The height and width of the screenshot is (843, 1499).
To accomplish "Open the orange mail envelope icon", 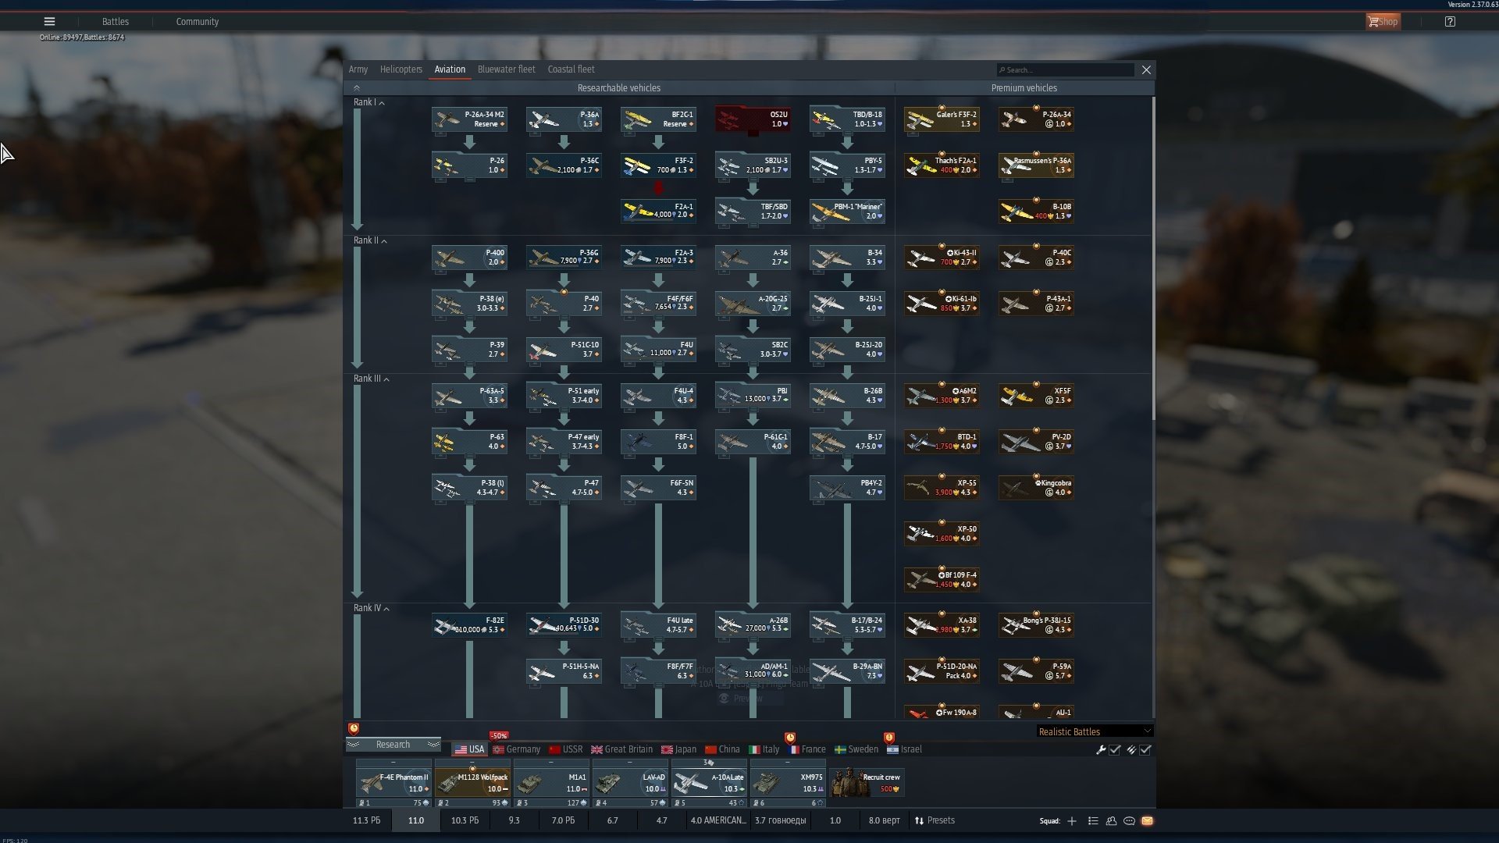I will [1147, 821].
